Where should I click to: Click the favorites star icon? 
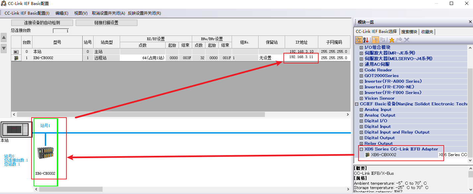pos(392,40)
